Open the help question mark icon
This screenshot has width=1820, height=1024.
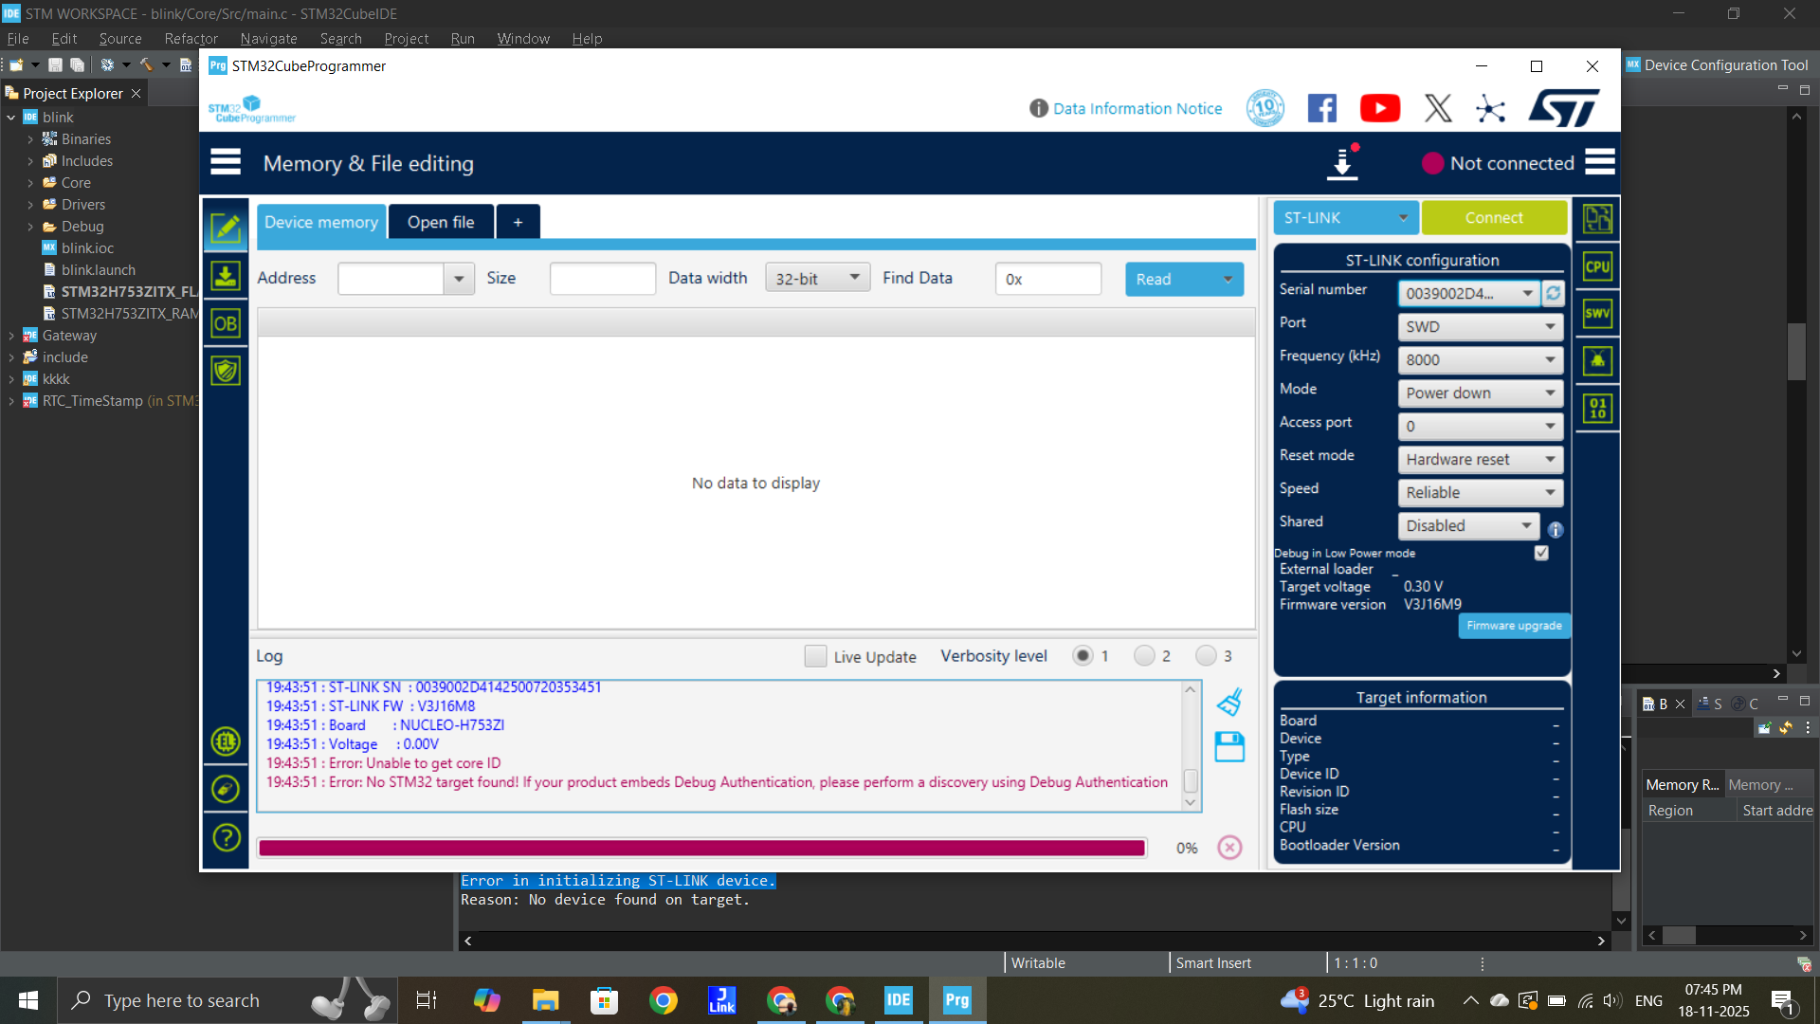pos(226,838)
